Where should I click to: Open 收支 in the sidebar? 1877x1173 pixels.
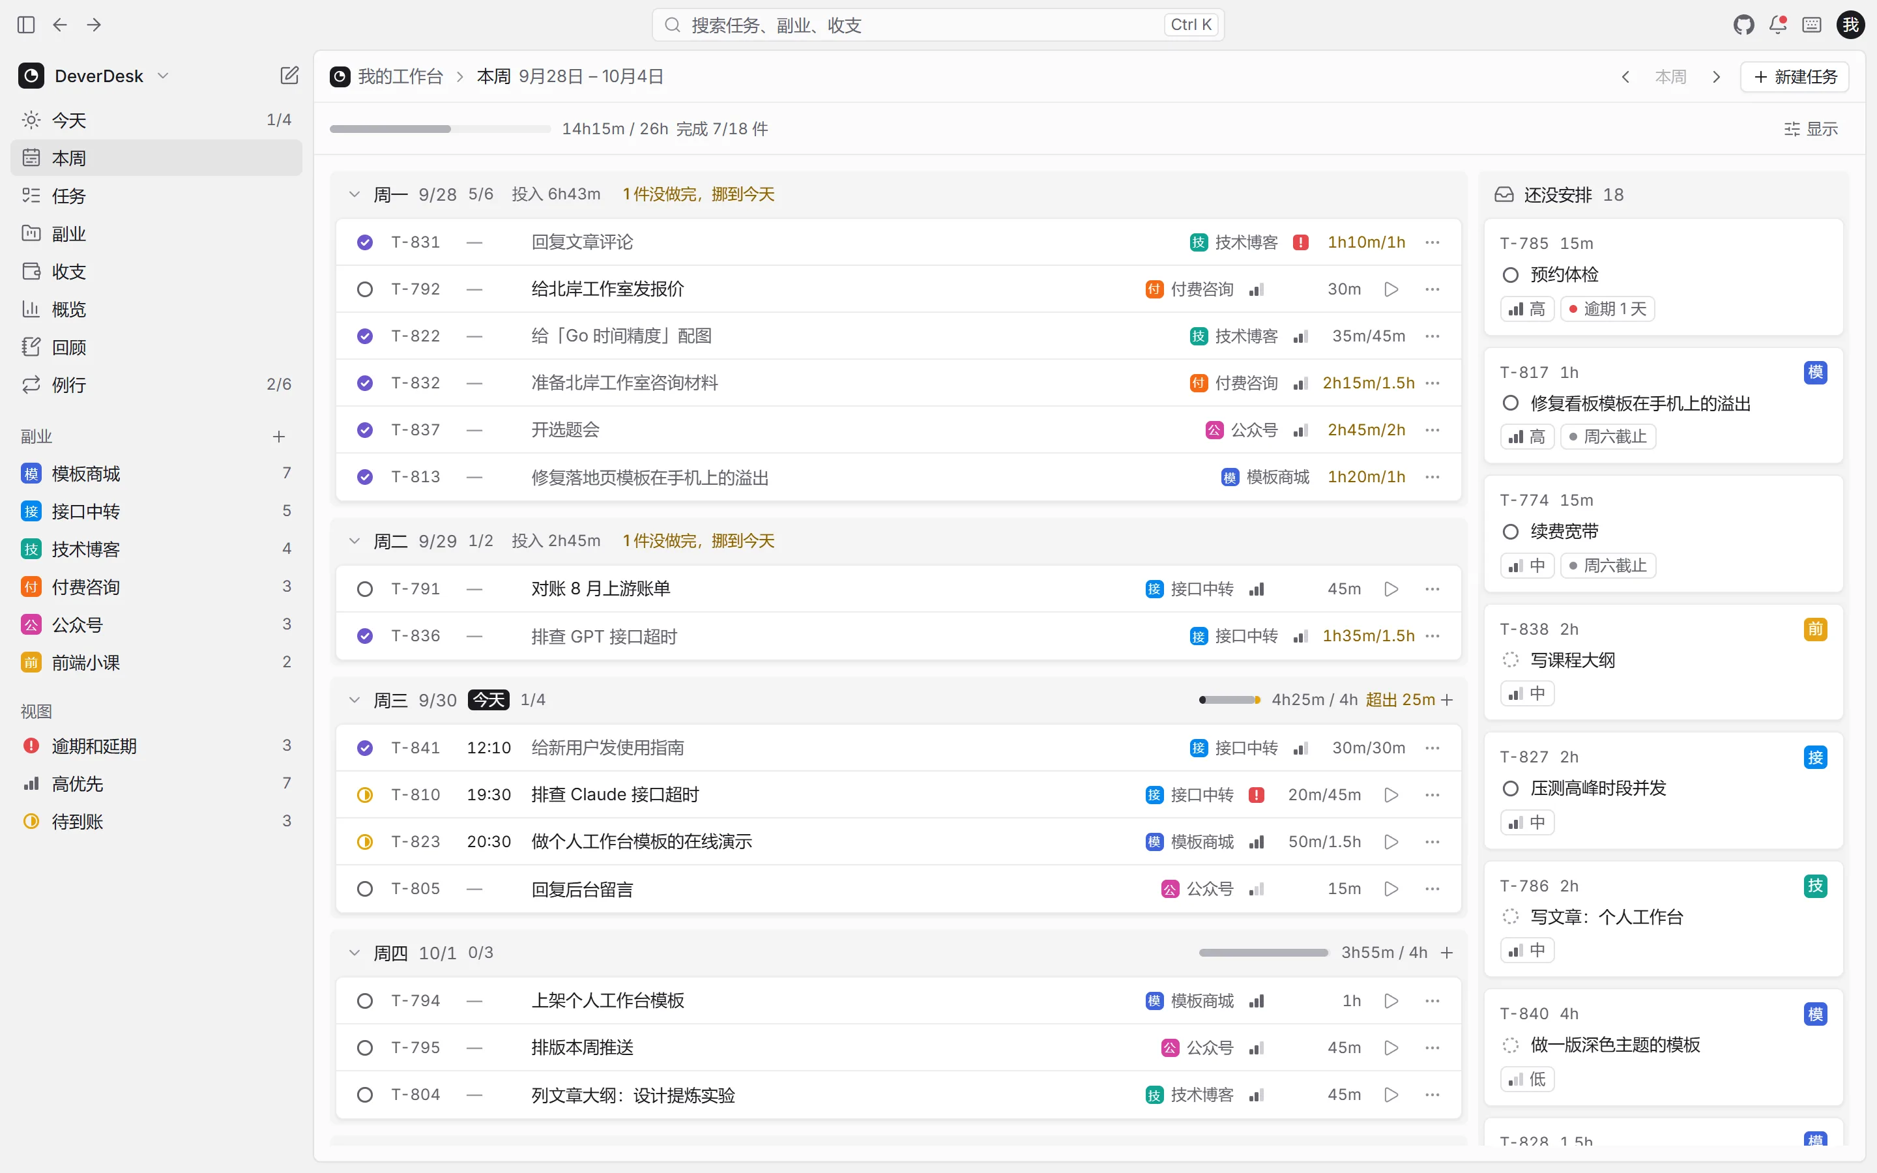click(x=156, y=272)
